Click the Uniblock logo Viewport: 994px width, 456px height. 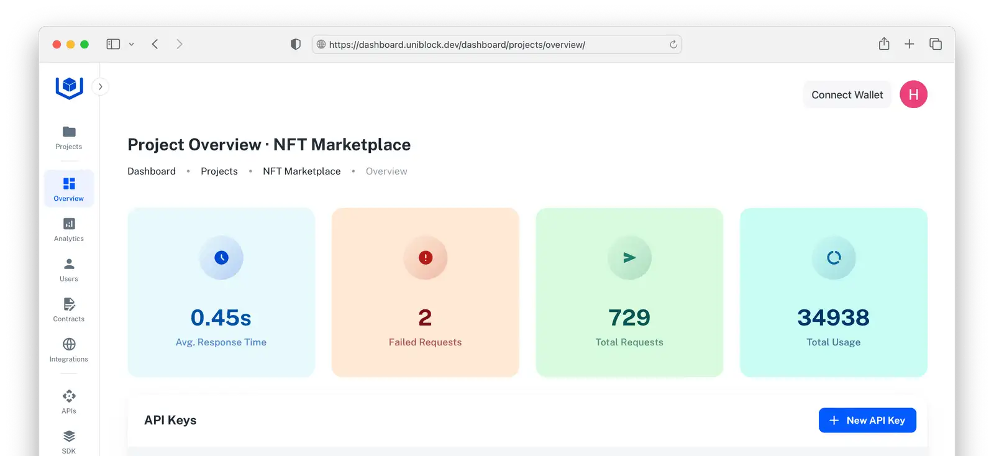(69, 87)
